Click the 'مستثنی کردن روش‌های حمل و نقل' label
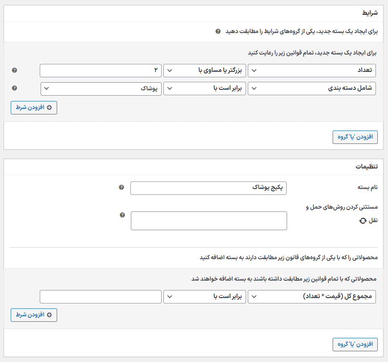388x362 pixels. tap(342, 214)
